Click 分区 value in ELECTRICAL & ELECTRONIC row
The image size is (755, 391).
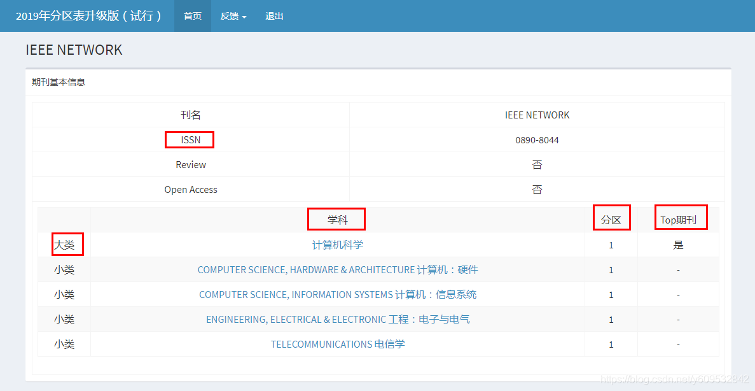pyautogui.click(x=611, y=320)
